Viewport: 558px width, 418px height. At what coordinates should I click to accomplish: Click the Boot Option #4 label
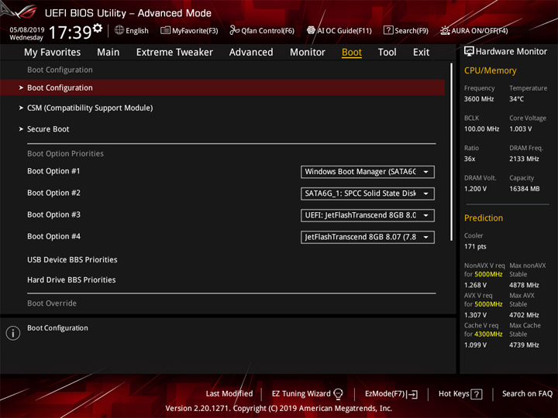(x=53, y=236)
